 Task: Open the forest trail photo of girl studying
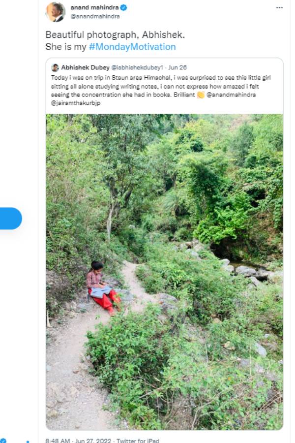[165, 272]
